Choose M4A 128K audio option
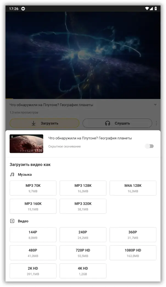166x287 pixels. 133,188
